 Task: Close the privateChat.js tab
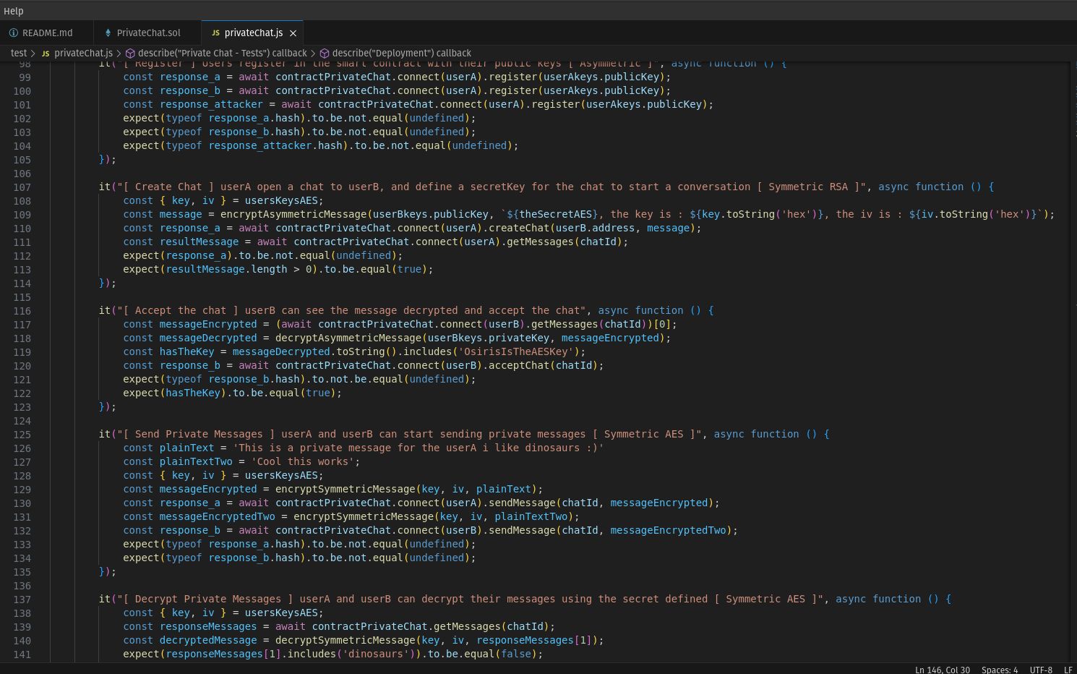pos(293,33)
